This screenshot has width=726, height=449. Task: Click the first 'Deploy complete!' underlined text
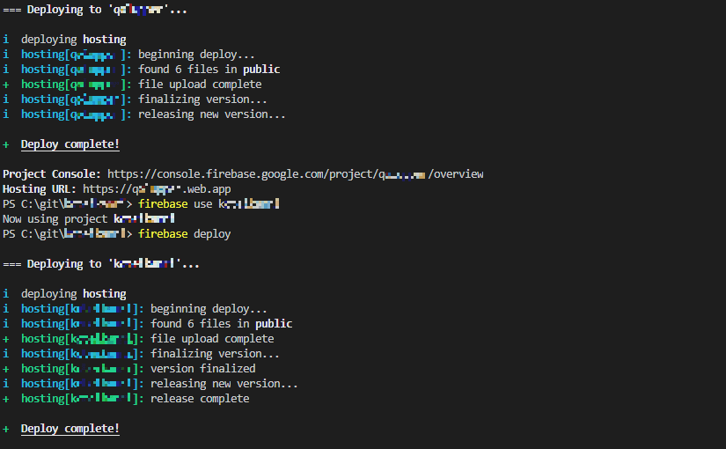(70, 144)
